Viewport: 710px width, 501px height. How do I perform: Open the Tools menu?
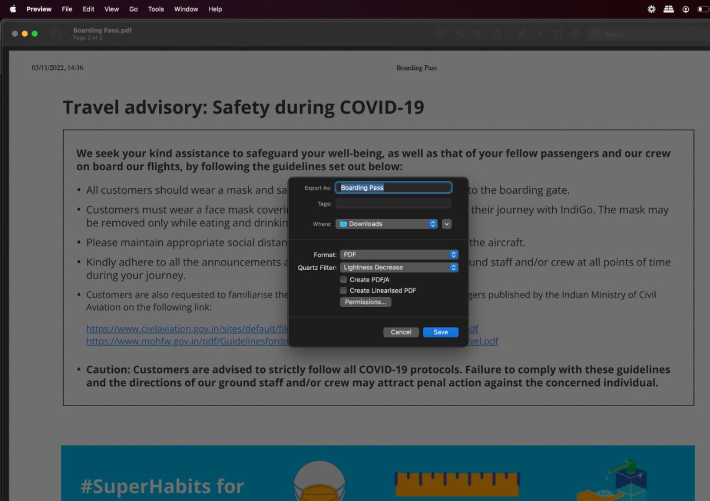pyautogui.click(x=155, y=9)
